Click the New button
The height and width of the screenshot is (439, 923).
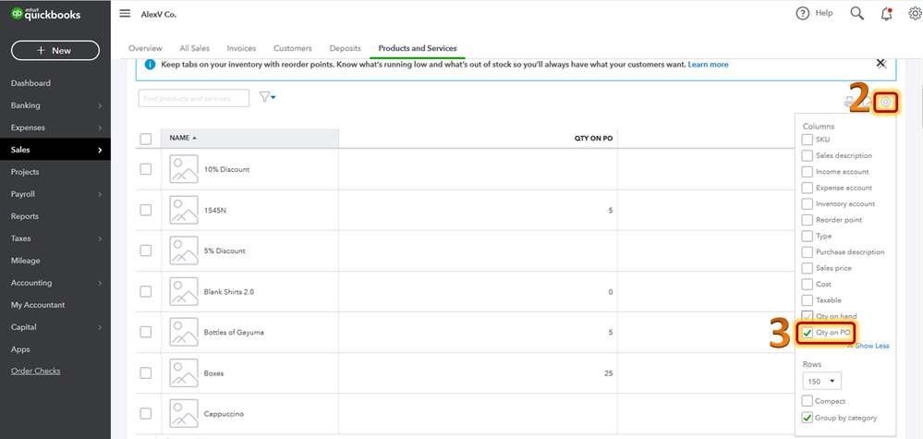pyautogui.click(x=55, y=51)
